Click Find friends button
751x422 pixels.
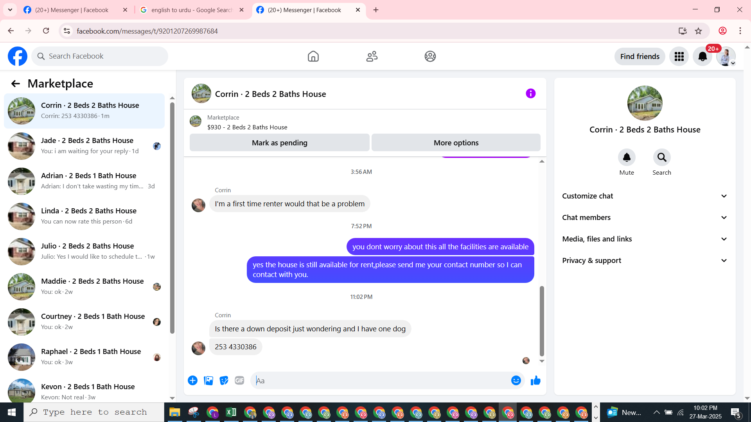tap(640, 57)
